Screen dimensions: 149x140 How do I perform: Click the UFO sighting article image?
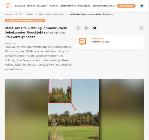[74, 109]
